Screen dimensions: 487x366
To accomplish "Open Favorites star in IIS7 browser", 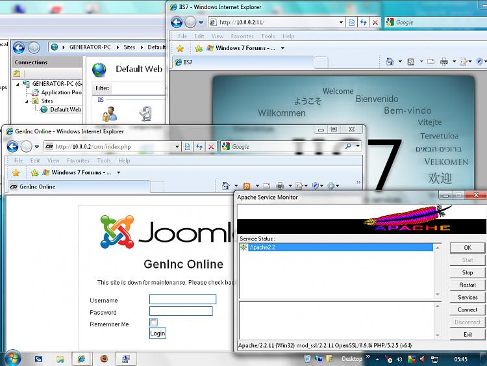I will [180, 48].
